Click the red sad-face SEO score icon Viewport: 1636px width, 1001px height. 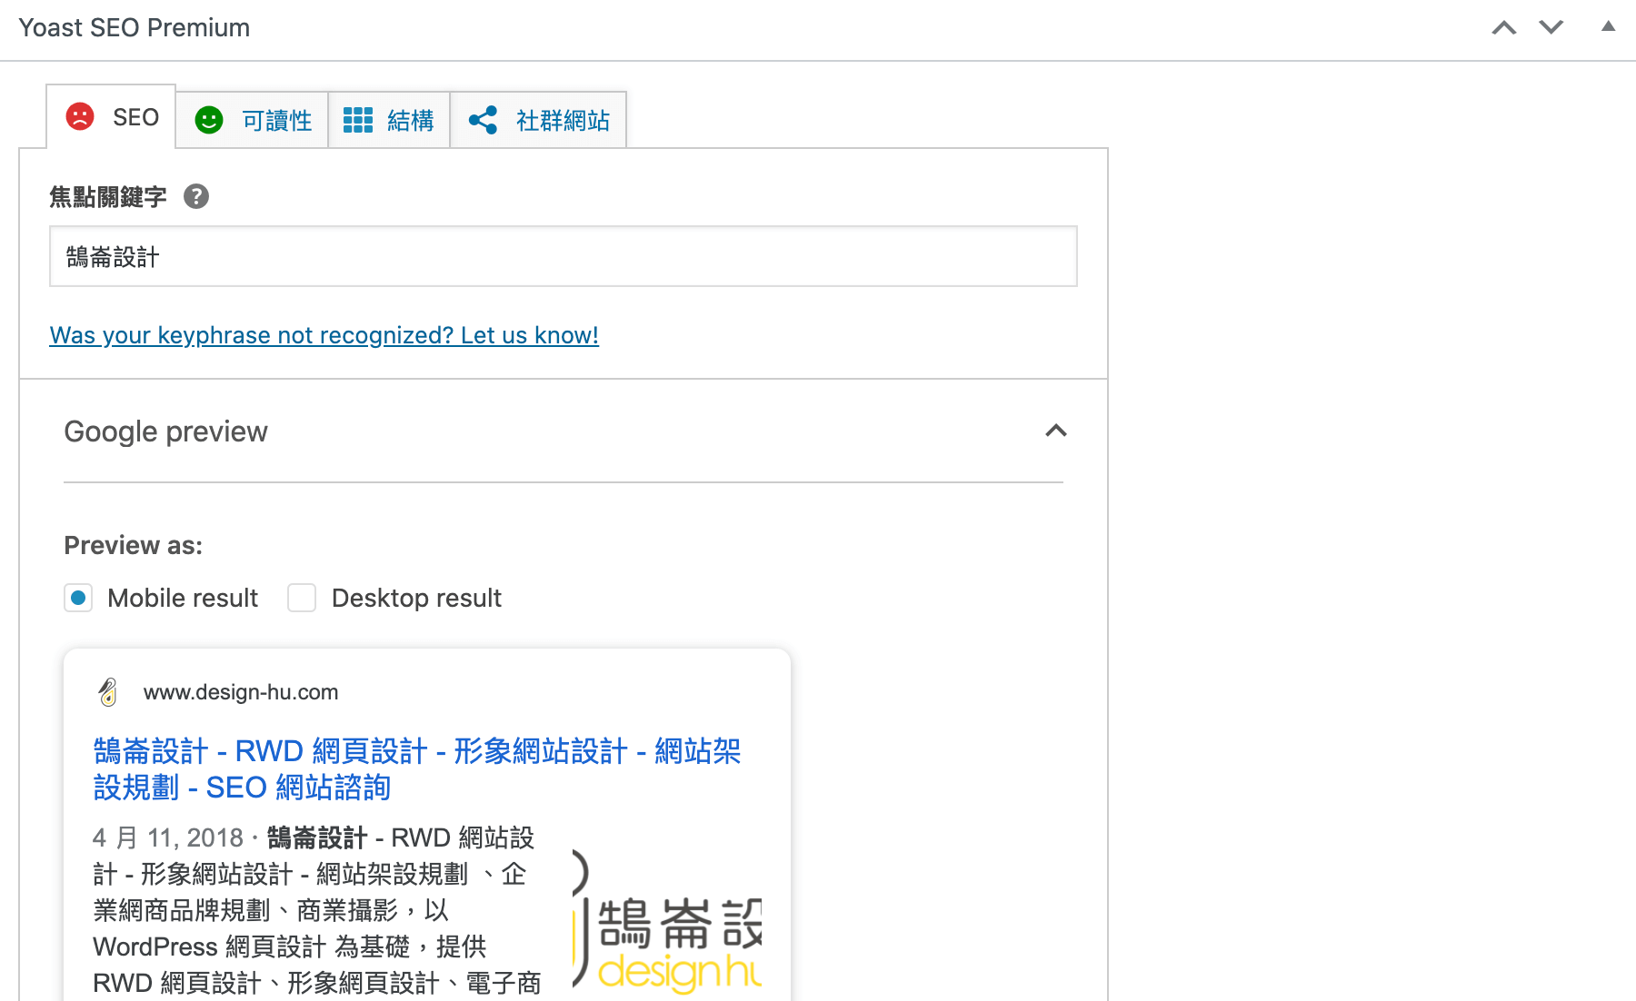80,116
